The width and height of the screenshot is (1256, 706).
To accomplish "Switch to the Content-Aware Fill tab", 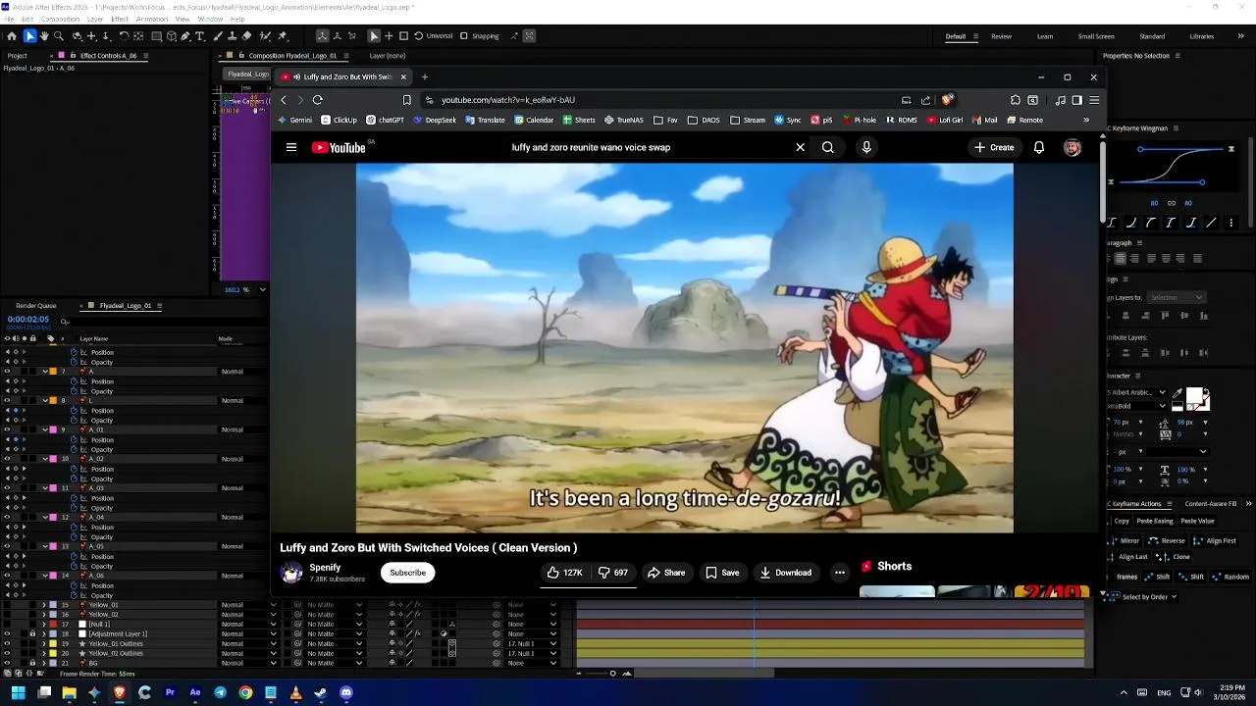I will (1210, 504).
